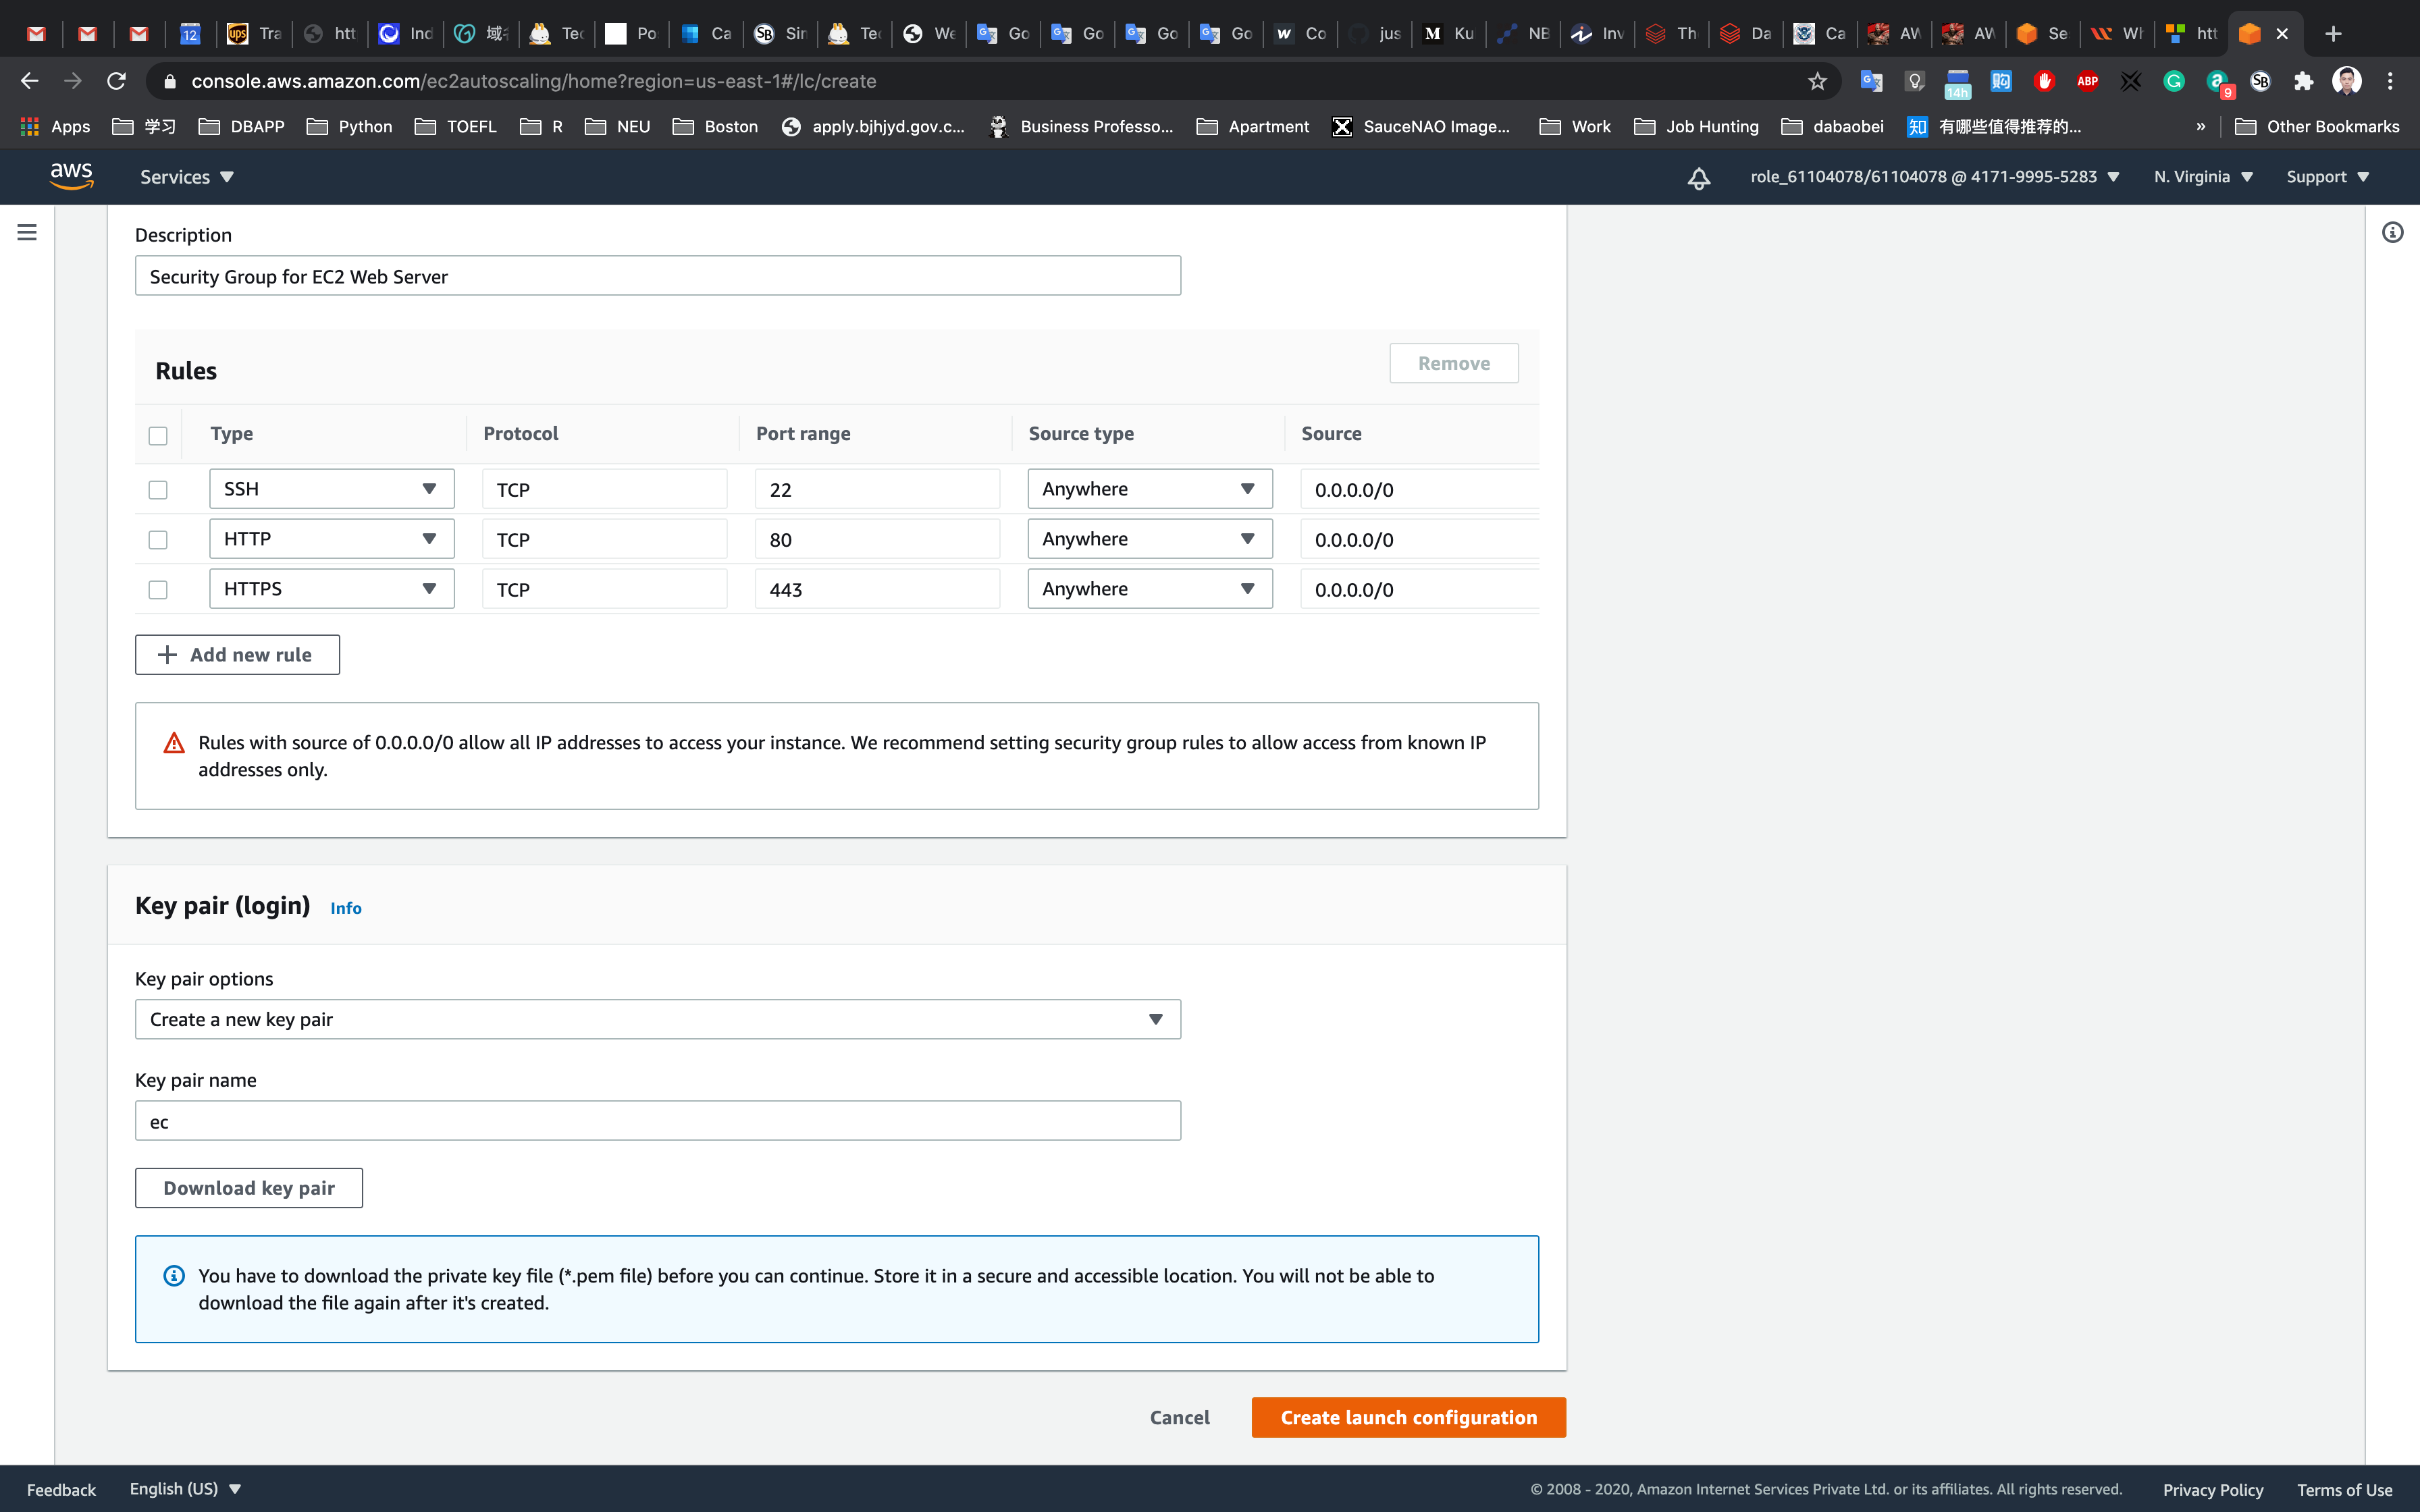Open the Services menu
Screen dimensions: 2420x1512
pyautogui.click(x=186, y=177)
